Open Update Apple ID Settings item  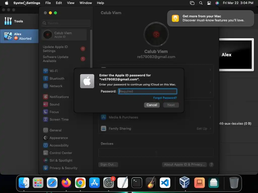[64, 49]
